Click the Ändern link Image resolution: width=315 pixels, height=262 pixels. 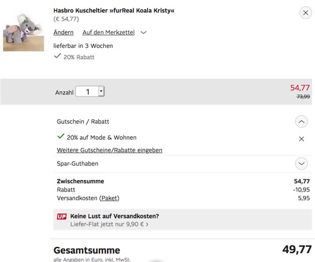click(x=64, y=32)
